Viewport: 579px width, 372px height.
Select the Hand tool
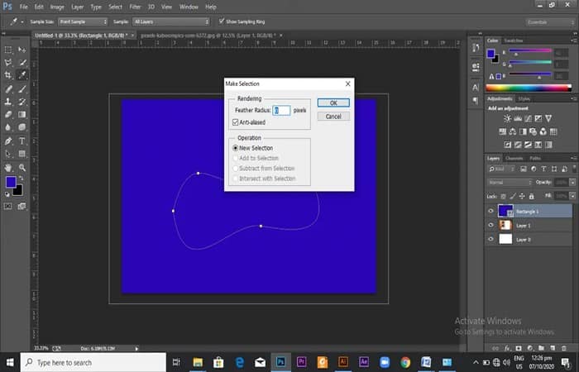[8, 168]
